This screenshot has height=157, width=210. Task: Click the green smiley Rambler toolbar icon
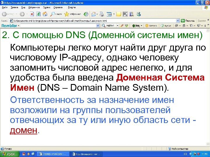tap(126, 26)
